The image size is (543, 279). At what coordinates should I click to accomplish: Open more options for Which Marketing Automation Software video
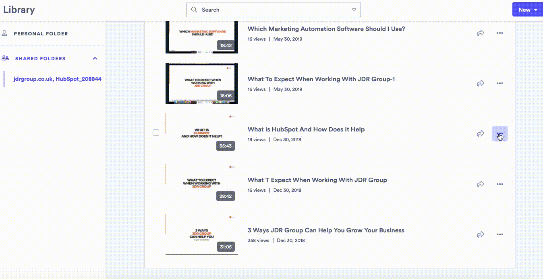click(500, 33)
